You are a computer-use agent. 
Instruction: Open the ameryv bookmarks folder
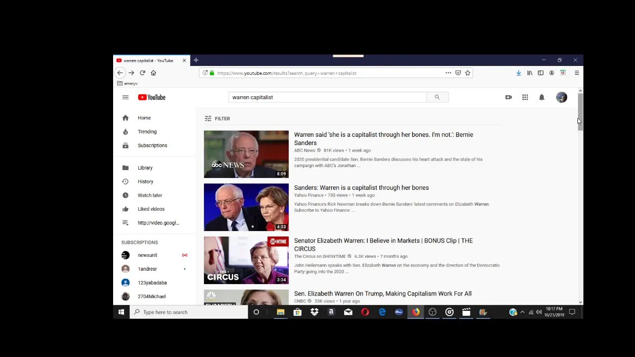point(127,84)
